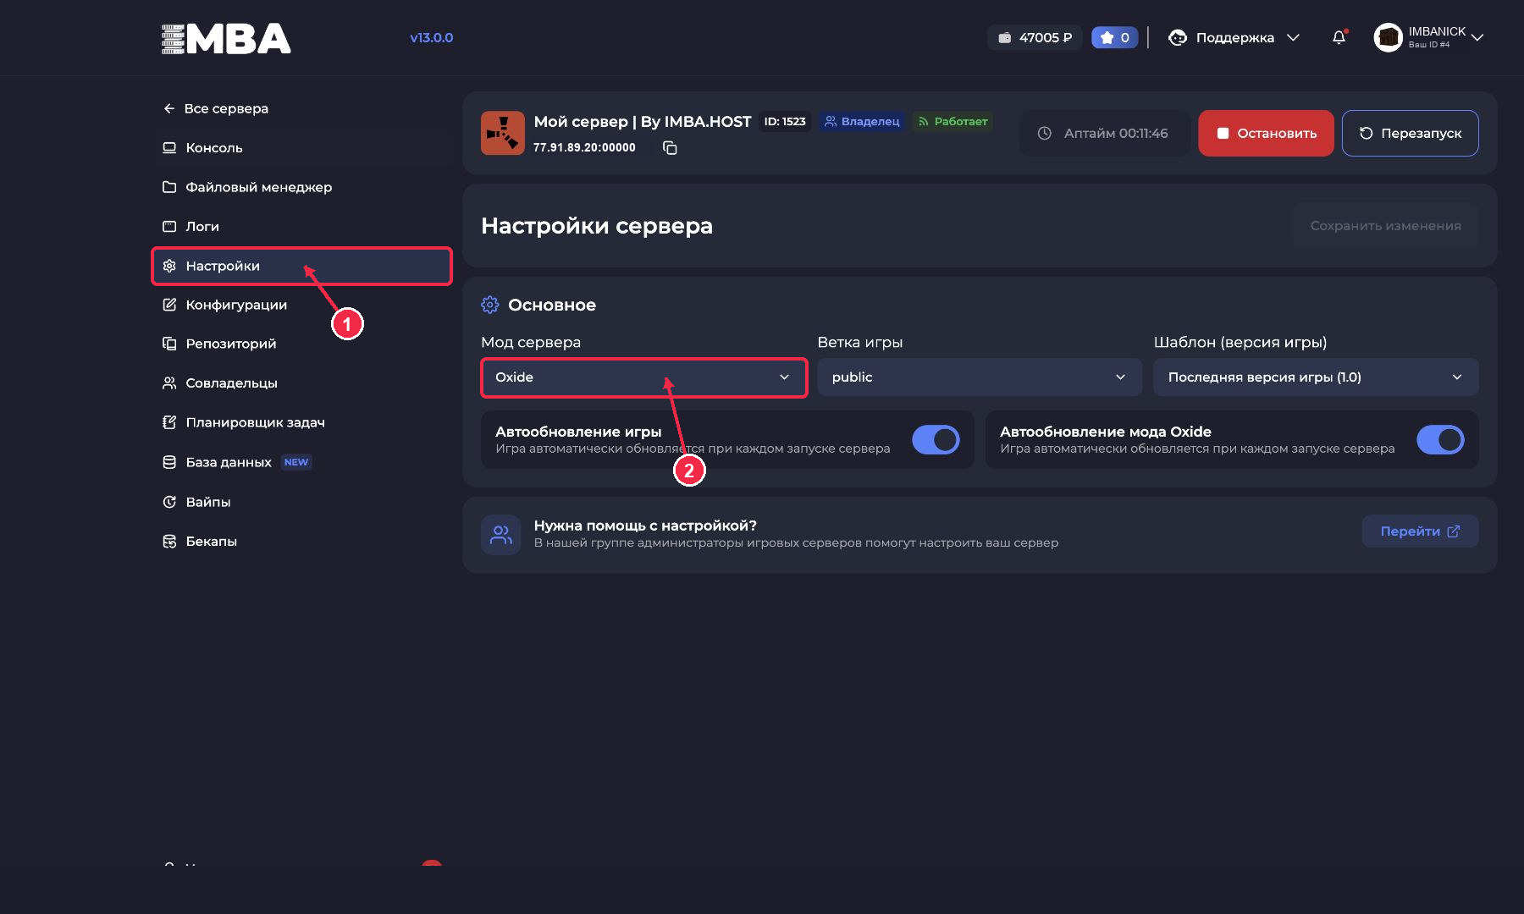Click the v13.0.0 version label
The height and width of the screenshot is (914, 1524).
click(x=431, y=37)
